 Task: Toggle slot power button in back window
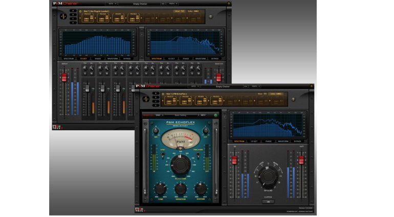click(80, 12)
